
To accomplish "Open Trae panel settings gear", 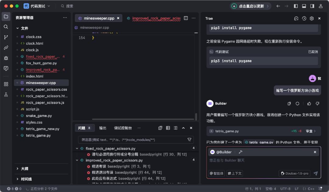I will tap(311, 18).
